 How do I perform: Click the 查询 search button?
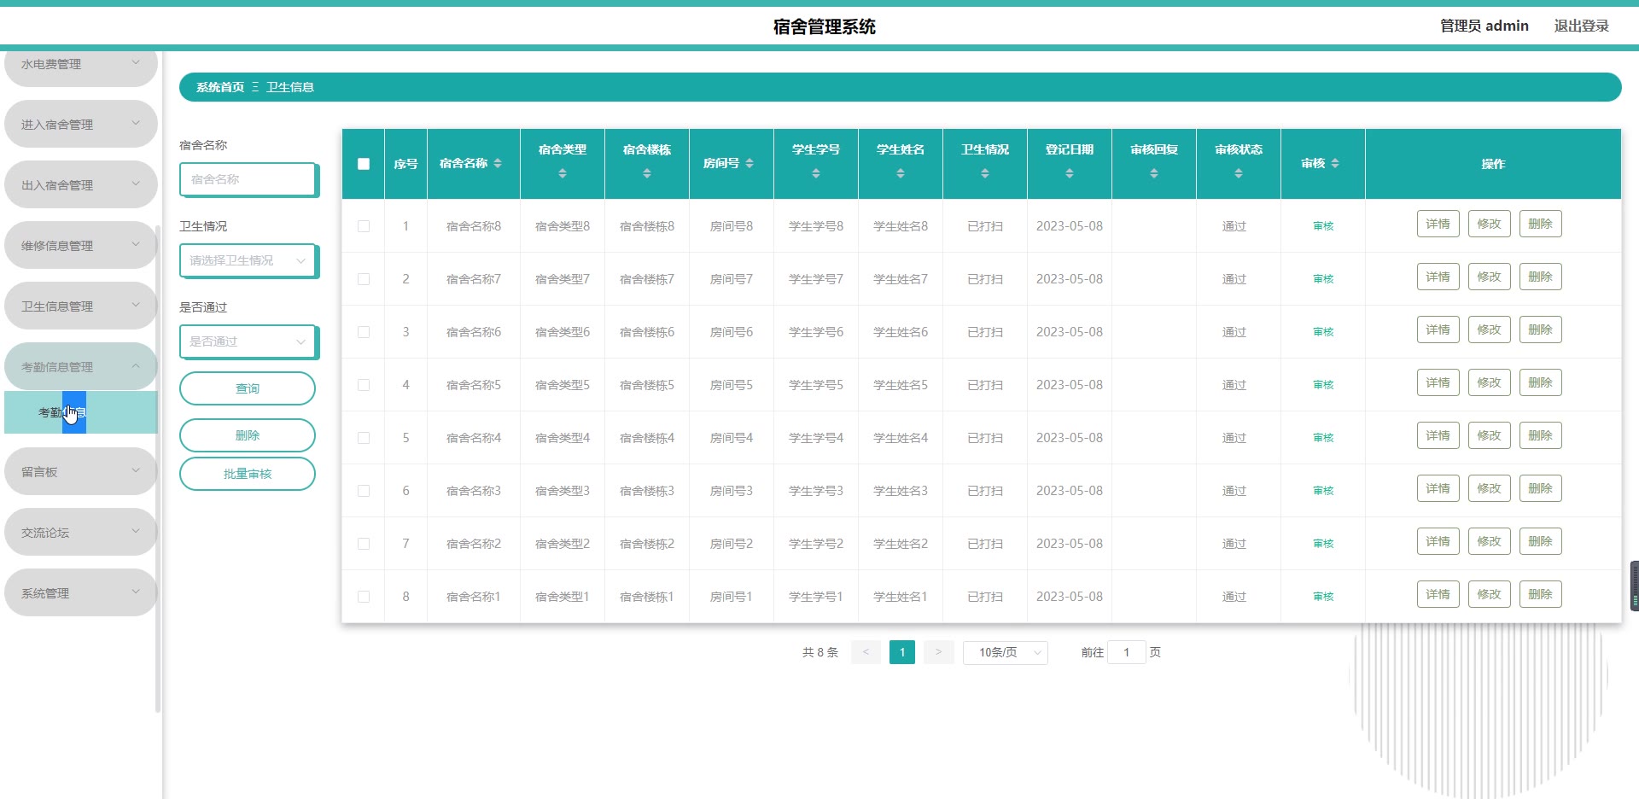pos(248,388)
